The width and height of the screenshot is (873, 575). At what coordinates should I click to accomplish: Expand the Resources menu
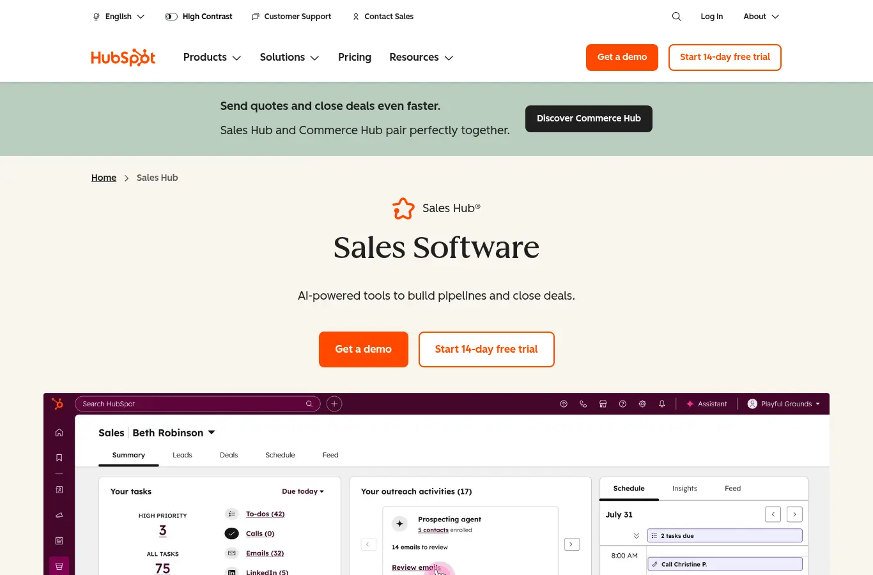point(421,57)
